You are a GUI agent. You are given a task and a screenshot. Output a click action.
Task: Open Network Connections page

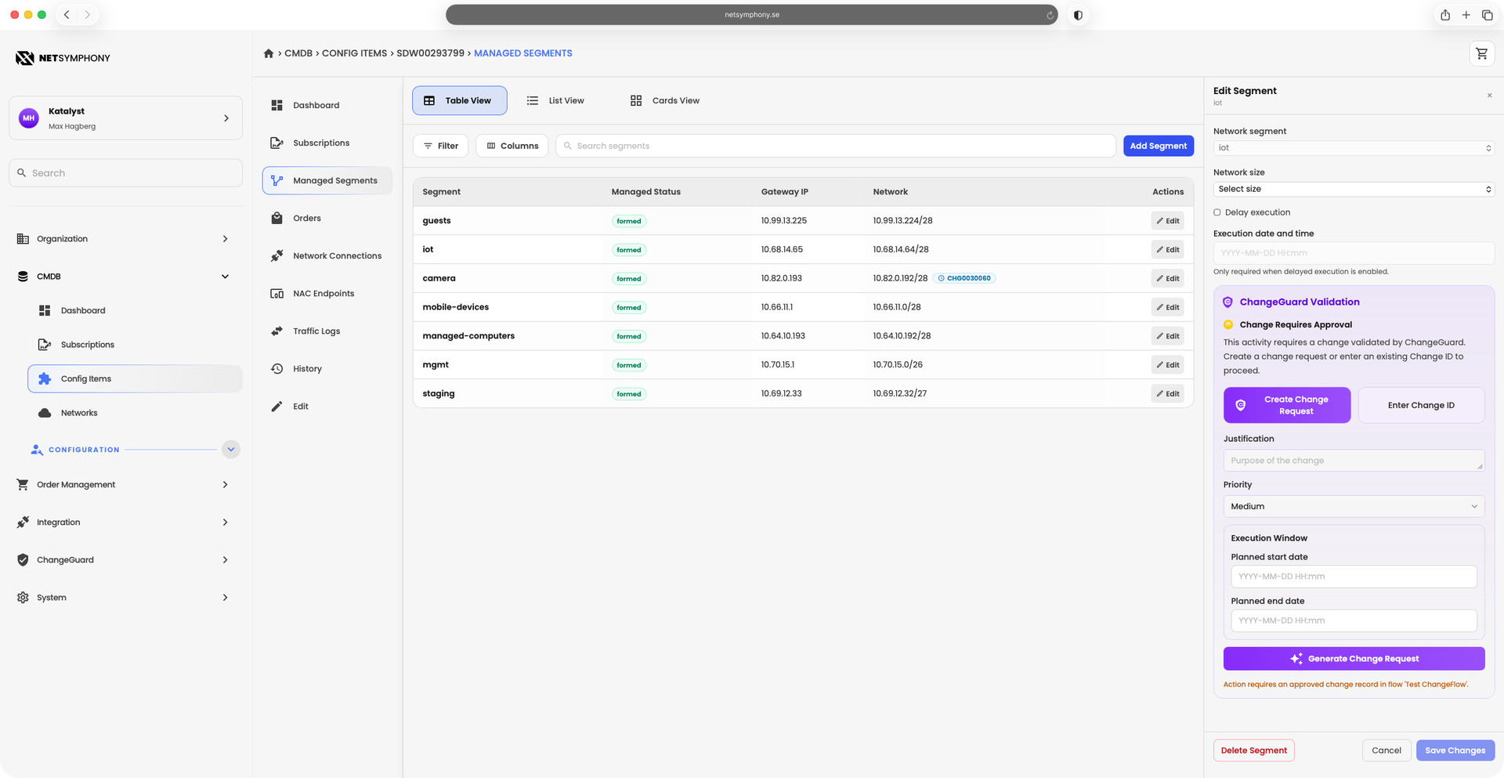tap(327, 255)
